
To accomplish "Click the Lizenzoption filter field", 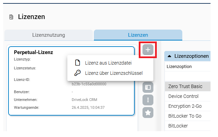I will point(188,76).
